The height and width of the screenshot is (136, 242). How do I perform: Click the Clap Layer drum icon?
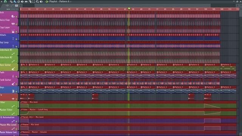[13, 31]
